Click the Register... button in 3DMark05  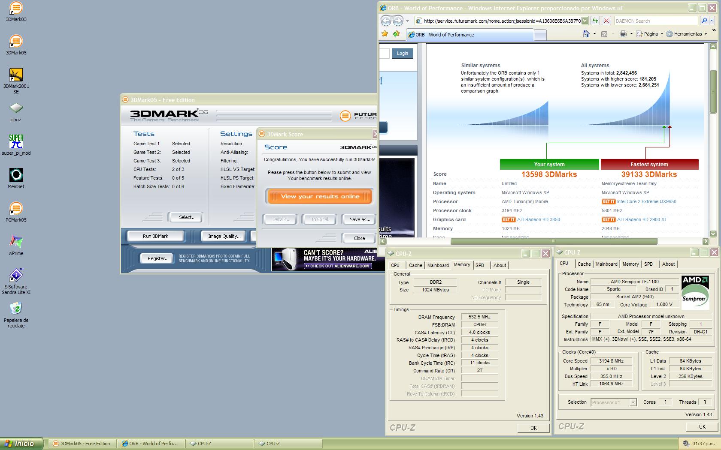[x=158, y=258]
